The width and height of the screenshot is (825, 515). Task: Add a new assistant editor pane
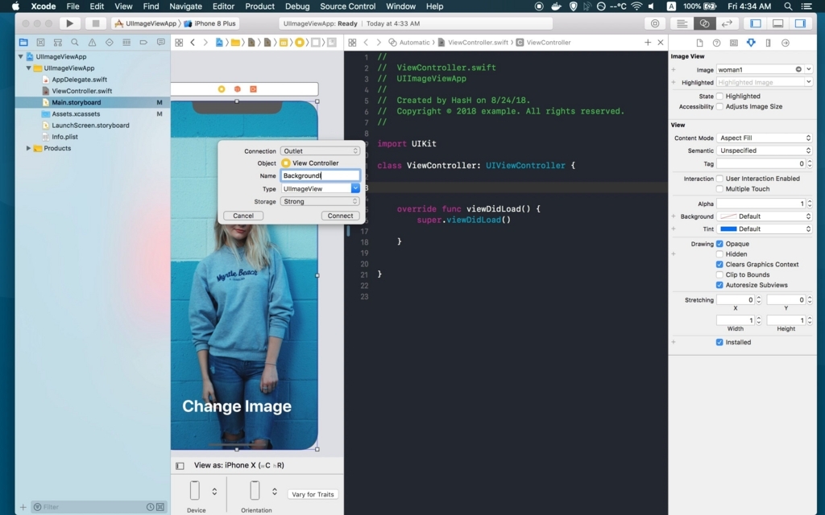(x=648, y=42)
